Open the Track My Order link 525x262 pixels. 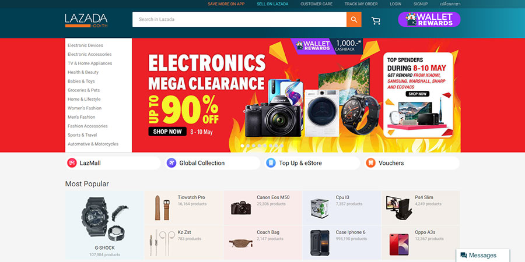(361, 4)
